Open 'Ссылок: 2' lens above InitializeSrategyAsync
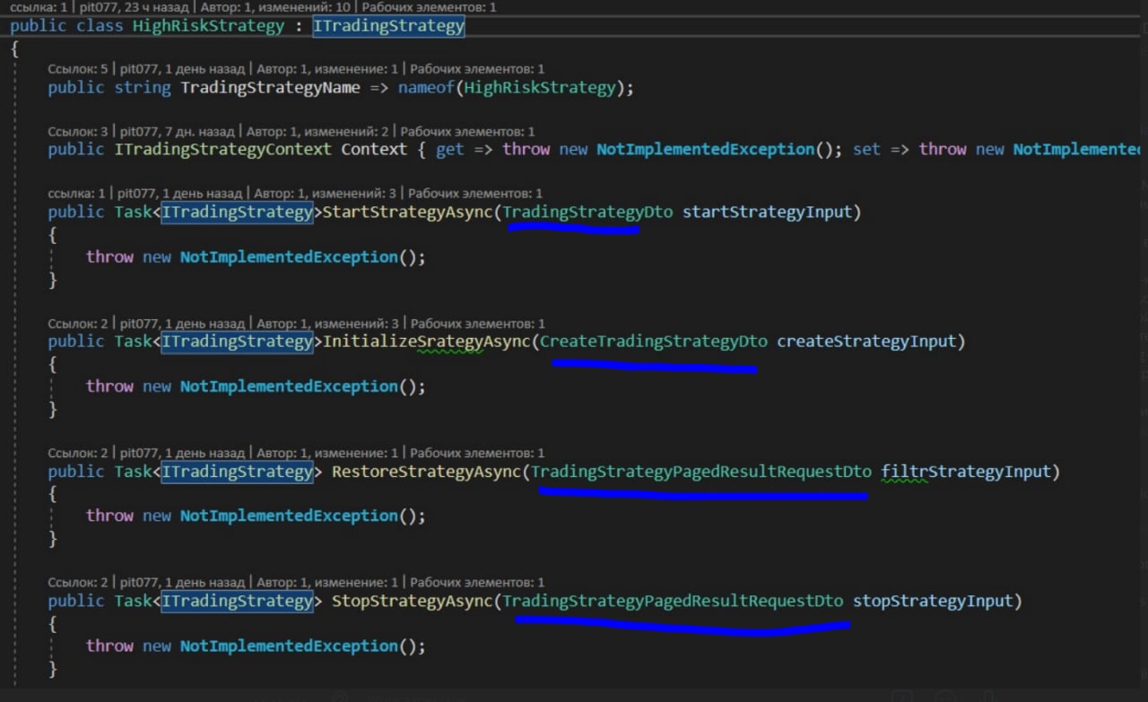This screenshot has width=1148, height=702. click(x=78, y=324)
